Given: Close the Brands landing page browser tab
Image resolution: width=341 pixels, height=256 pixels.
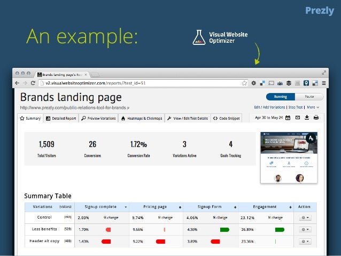Looking at the screenshot, I should tap(86, 75).
